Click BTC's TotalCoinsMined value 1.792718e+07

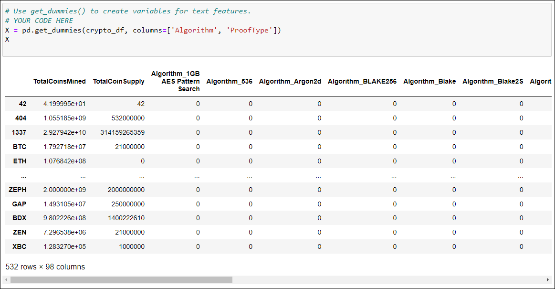pyautogui.click(x=64, y=147)
